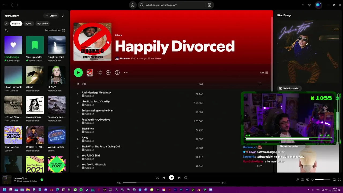Open the three-dot app menu at top left

coord(5,5)
